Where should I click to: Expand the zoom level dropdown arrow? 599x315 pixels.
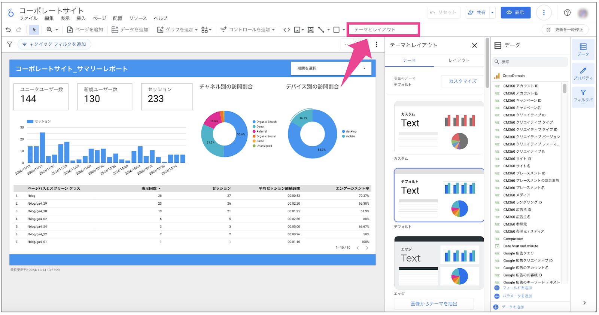pyautogui.click(x=57, y=30)
